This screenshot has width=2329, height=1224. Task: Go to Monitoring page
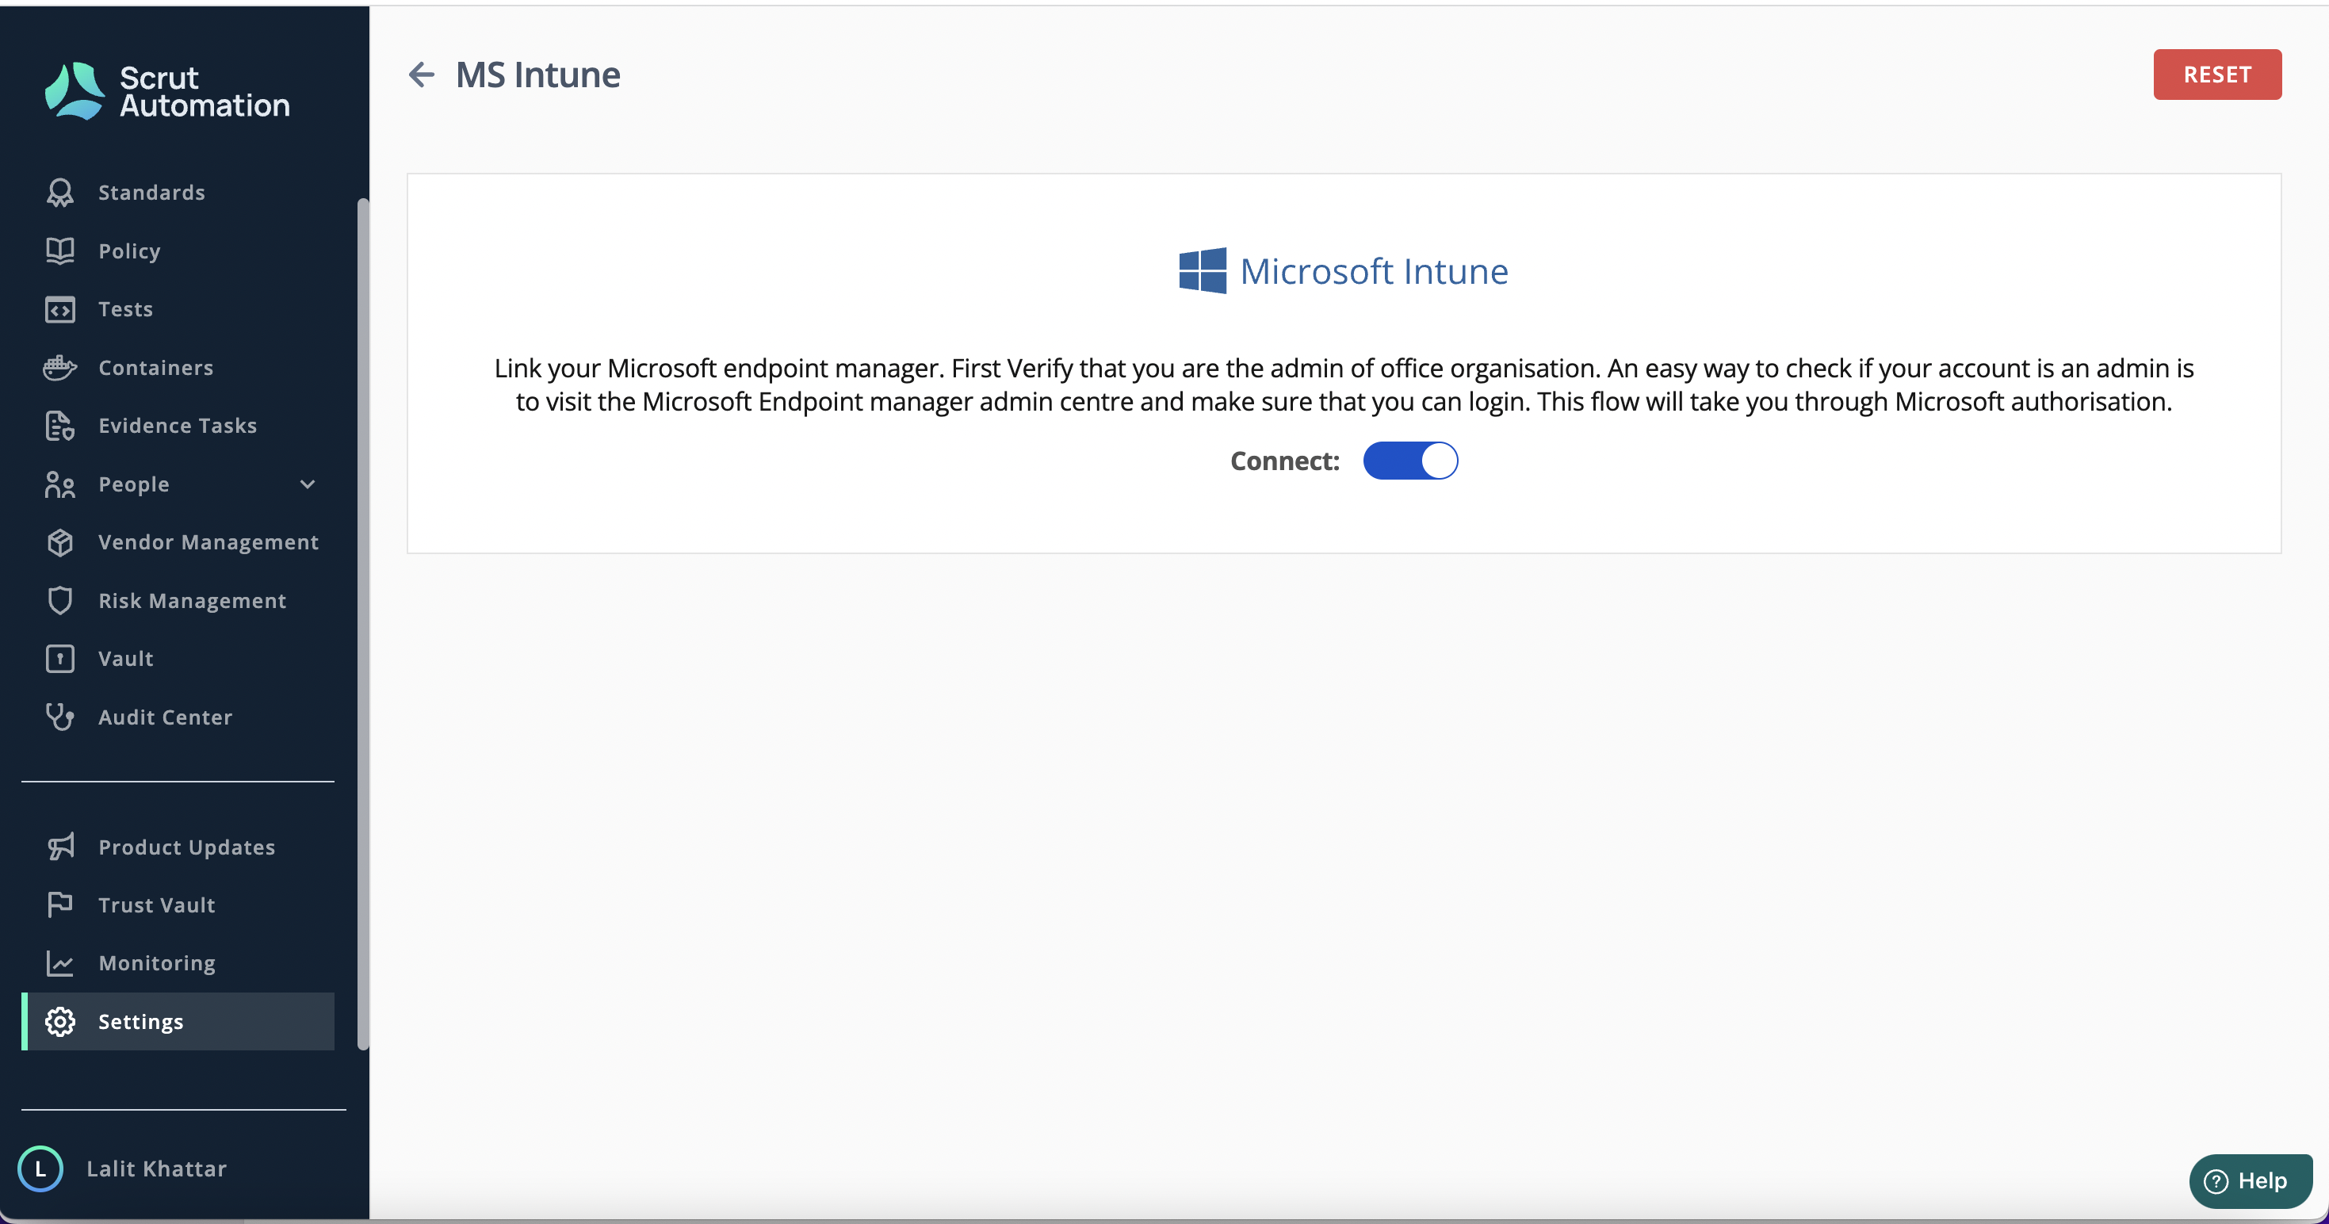click(x=156, y=964)
